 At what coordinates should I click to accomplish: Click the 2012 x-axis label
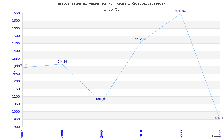pos(220,134)
